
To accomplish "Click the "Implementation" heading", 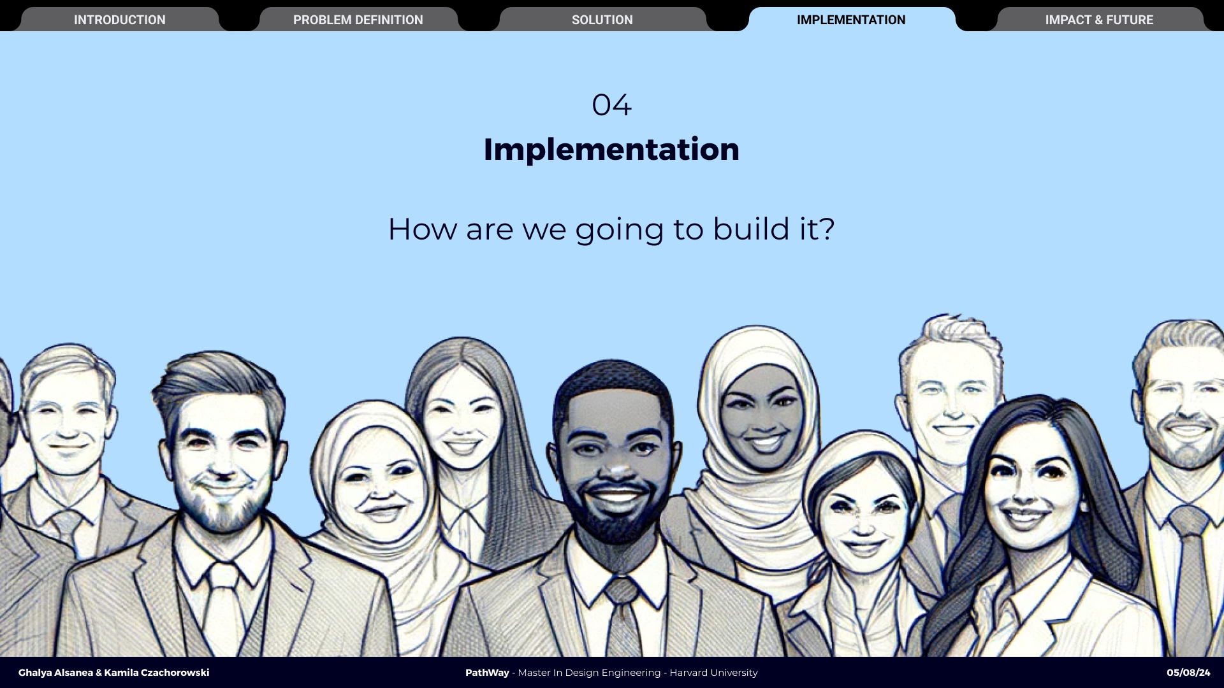I will tap(611, 150).
